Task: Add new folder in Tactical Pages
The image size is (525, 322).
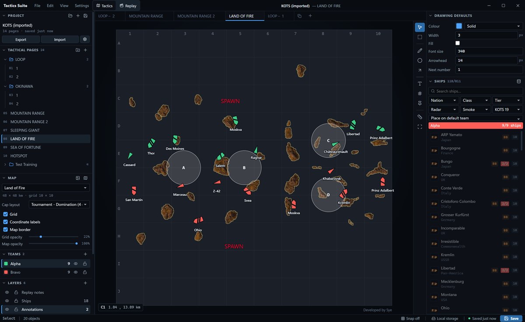Action: (77, 50)
